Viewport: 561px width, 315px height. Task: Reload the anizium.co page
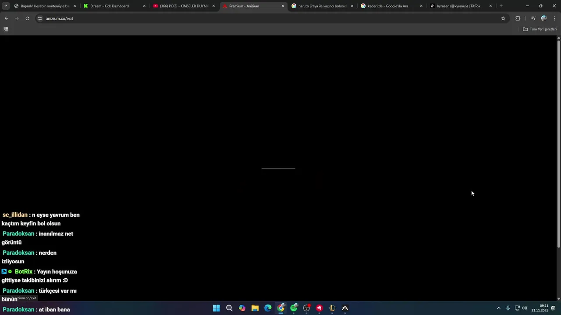(x=27, y=18)
